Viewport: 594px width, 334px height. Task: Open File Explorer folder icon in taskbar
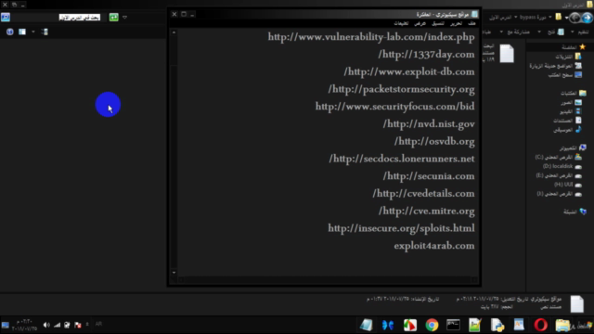[x=562, y=325]
